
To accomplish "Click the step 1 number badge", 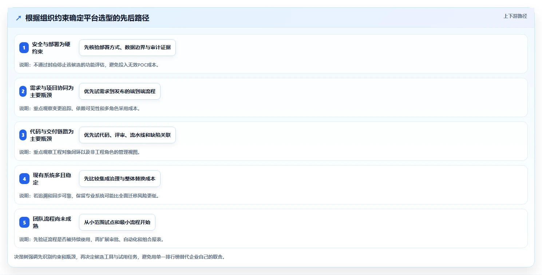I will (x=24, y=48).
